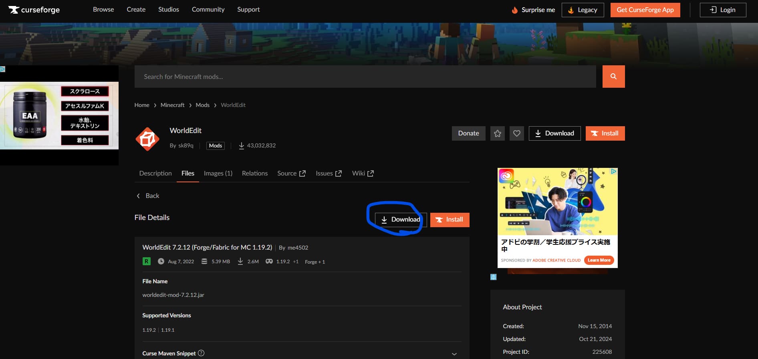Open the Browse menu
The height and width of the screenshot is (359, 758).
coord(103,9)
